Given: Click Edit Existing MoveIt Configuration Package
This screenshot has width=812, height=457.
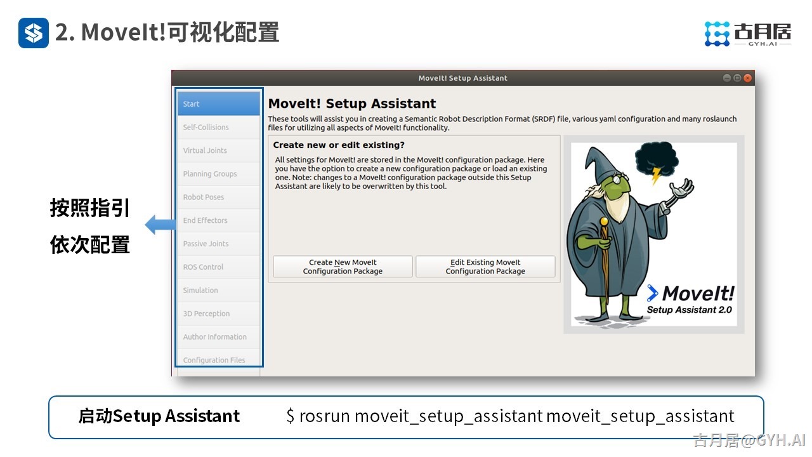Looking at the screenshot, I should pos(485,267).
